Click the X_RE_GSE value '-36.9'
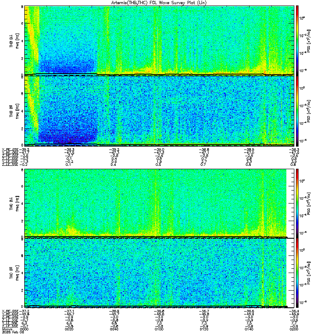This screenshot has width=314, height=335. coord(114,311)
